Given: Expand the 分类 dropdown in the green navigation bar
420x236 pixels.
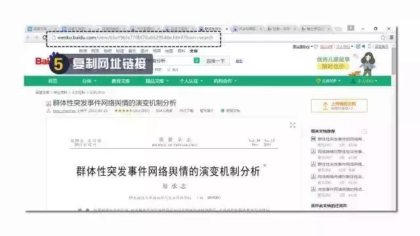Looking at the screenshot, I should click(89, 81).
